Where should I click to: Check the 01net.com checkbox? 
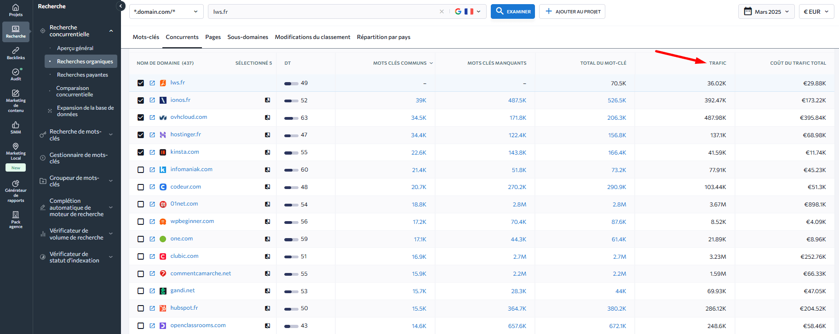tap(141, 204)
